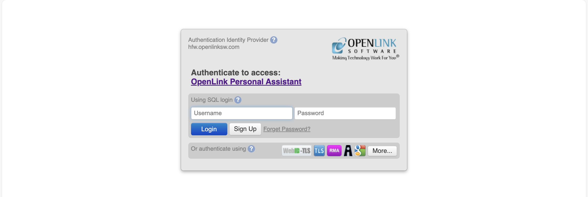The height and width of the screenshot is (197, 588).
Task: Focus the Username input field
Action: tap(242, 113)
